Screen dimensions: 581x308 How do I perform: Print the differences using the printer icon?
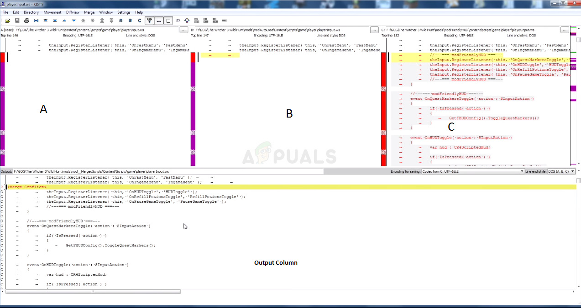coord(26,21)
